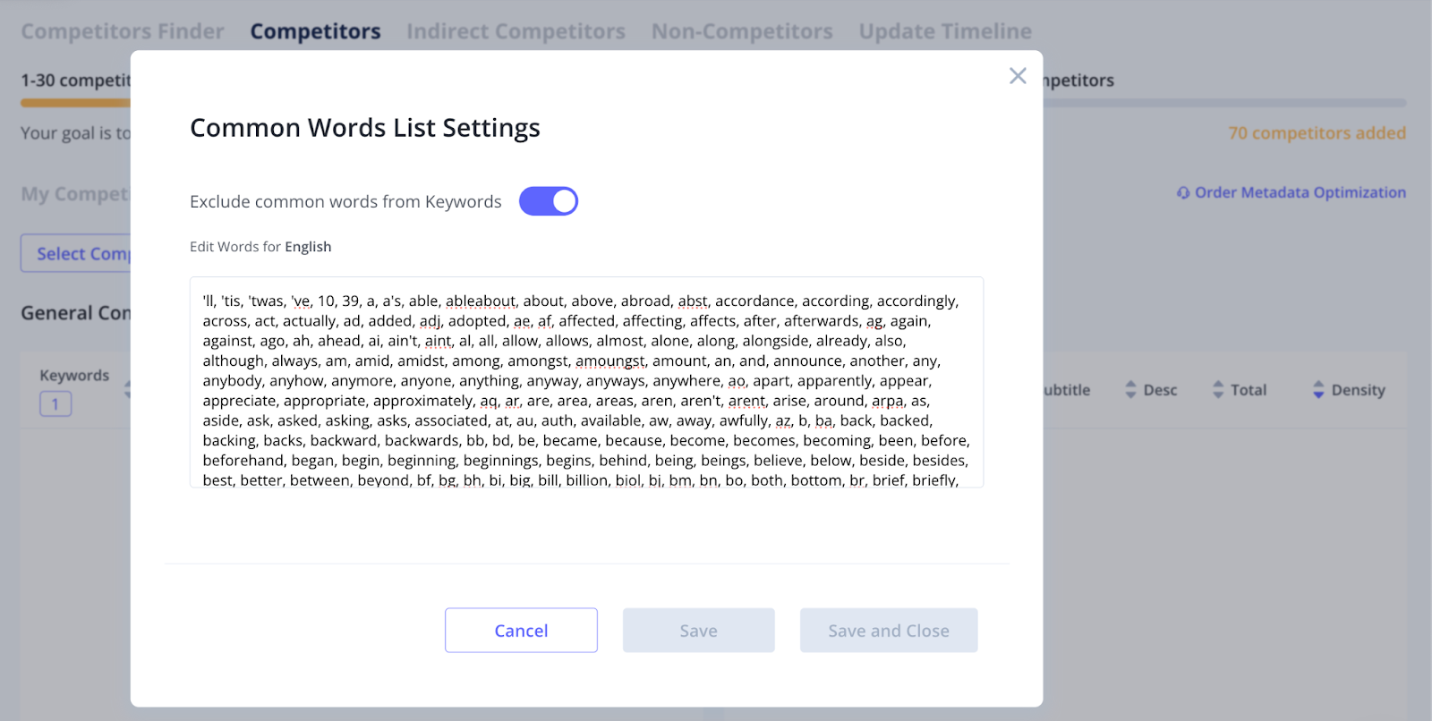Image resolution: width=1432 pixels, height=721 pixels.
Task: Close the Common Words List Settings dialog
Action: 1018,76
